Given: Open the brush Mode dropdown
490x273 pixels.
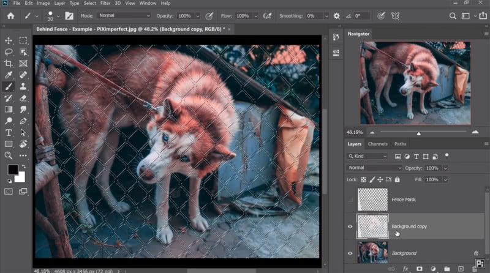Looking at the screenshot, I should click(x=124, y=16).
